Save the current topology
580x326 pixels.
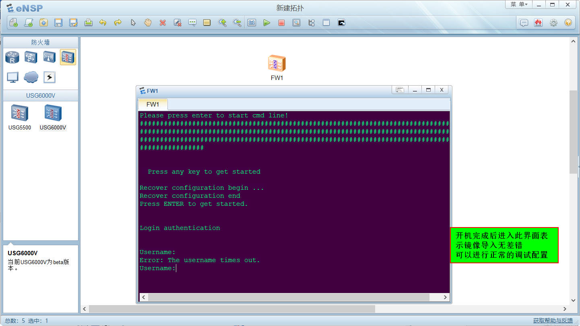[58, 23]
